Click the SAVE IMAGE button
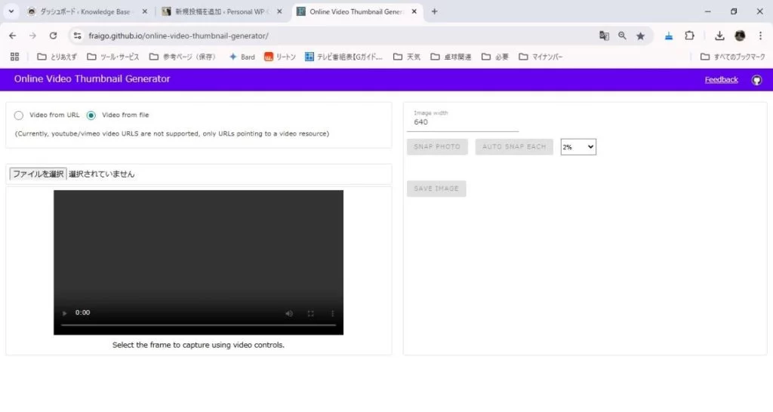 click(x=436, y=189)
